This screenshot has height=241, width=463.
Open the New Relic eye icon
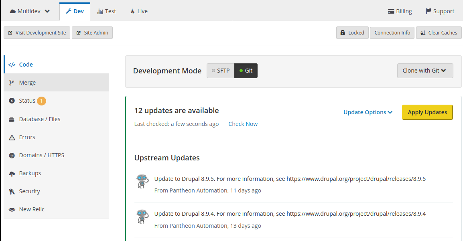[x=12, y=210]
